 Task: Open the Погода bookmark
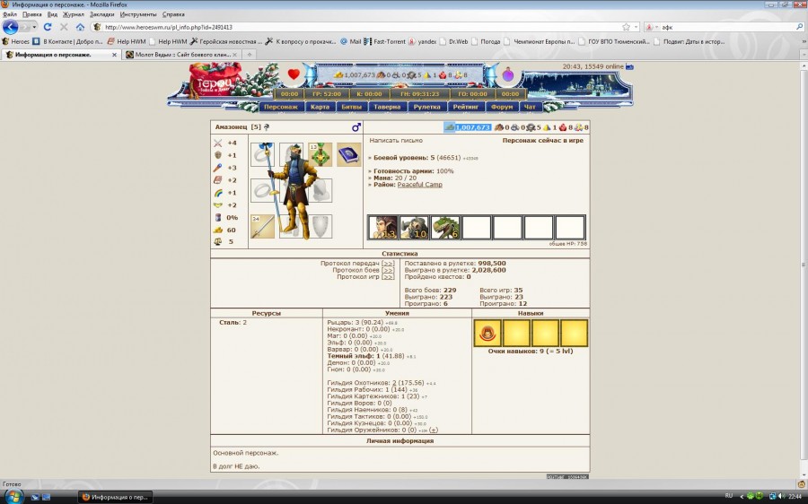tap(486, 41)
